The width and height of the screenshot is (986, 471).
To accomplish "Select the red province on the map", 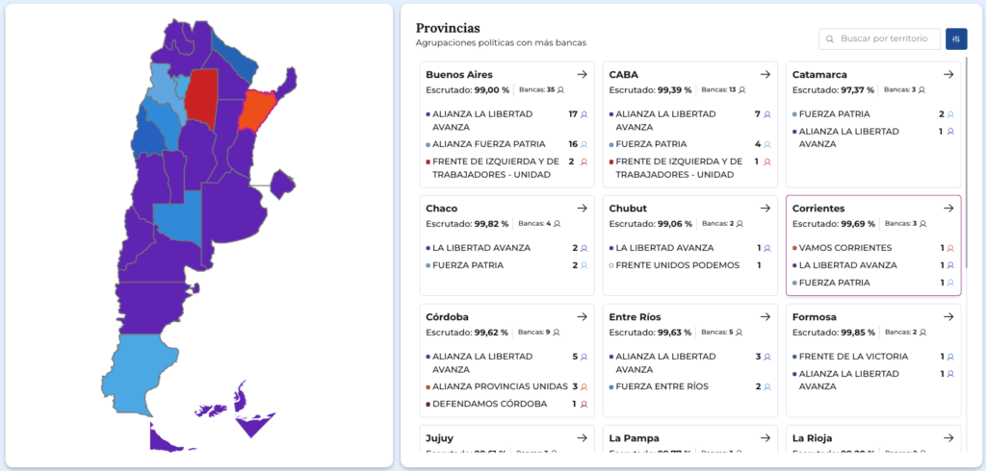I will coord(201,98).
